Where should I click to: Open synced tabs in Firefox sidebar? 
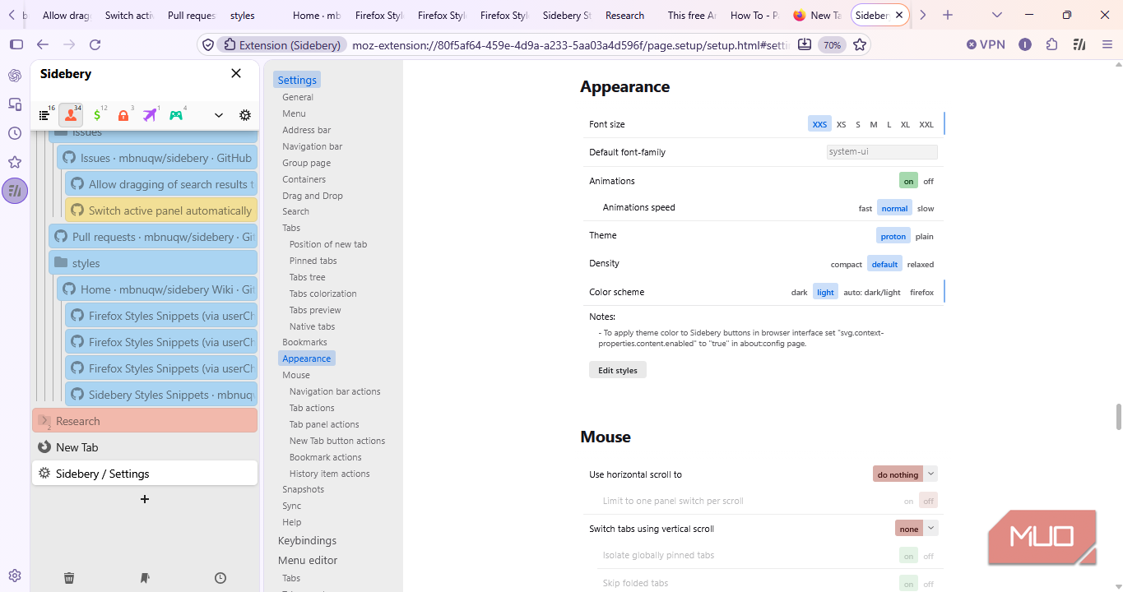click(15, 104)
